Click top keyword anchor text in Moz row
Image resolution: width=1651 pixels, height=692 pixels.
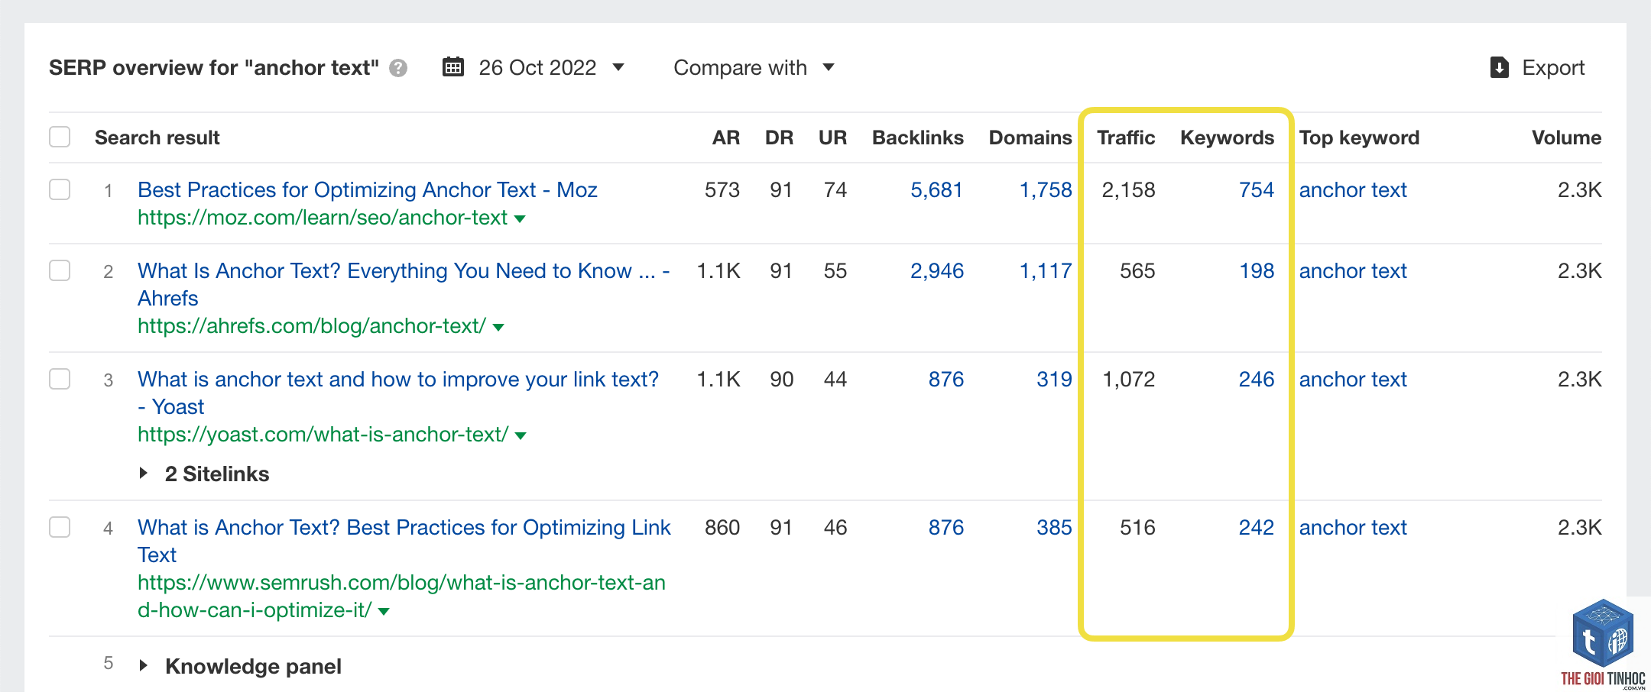(x=1353, y=189)
